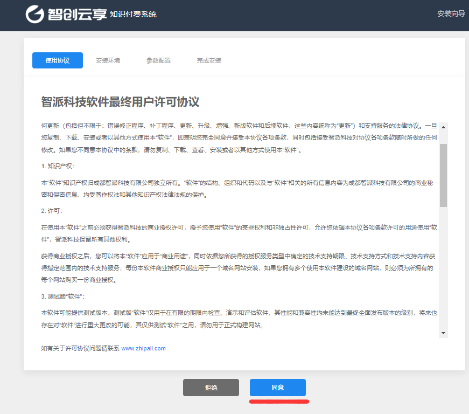Click the agreement scrollbar down arrow
The image size is (469, 414).
[443, 333]
